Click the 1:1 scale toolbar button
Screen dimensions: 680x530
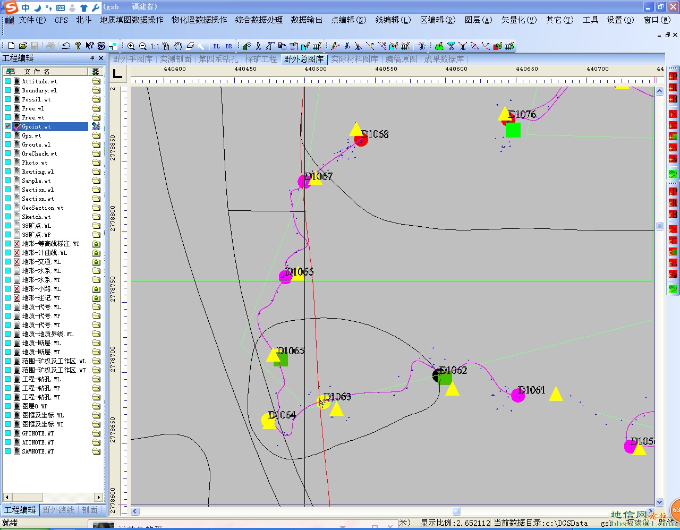pos(155,46)
